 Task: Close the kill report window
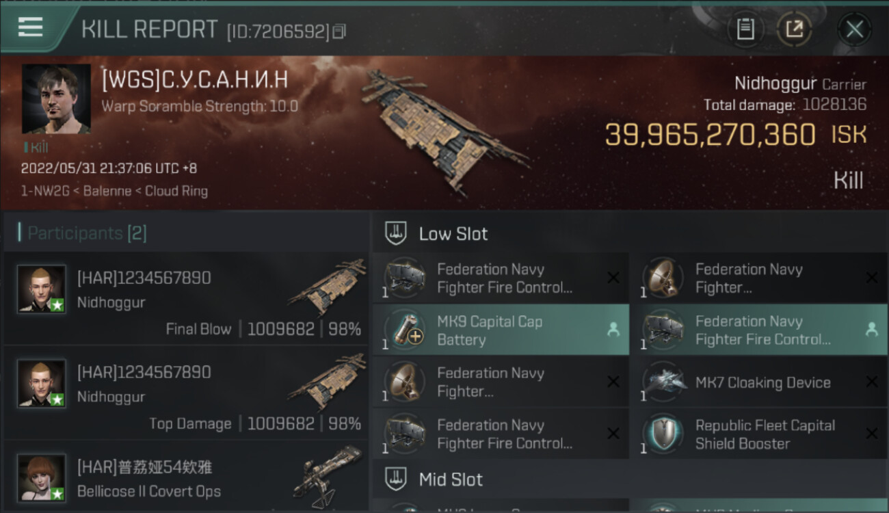854,29
